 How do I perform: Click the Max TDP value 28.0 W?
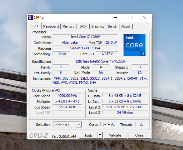click(x=111, y=42)
